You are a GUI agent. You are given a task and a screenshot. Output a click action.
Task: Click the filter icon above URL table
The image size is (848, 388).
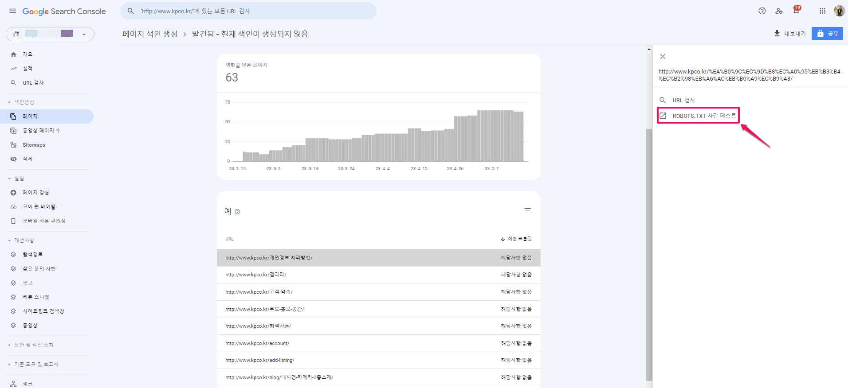pyautogui.click(x=527, y=210)
